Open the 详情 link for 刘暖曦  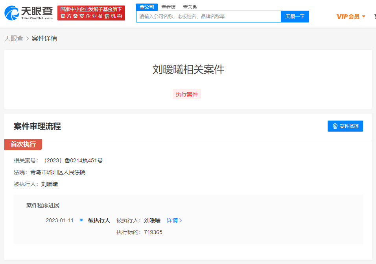(172, 220)
